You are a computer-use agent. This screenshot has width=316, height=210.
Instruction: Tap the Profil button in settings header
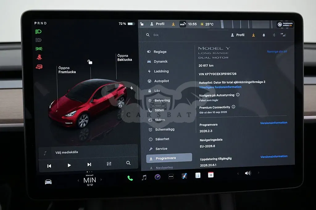coord(238,35)
